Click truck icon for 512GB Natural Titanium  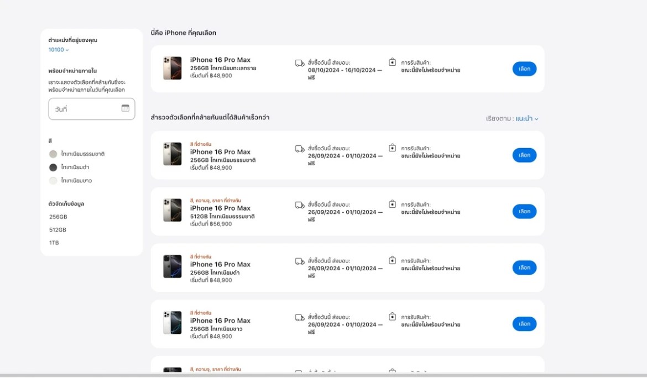[300, 205]
